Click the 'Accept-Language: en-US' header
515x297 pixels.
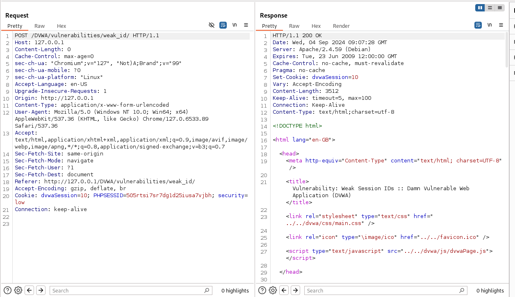(51, 84)
